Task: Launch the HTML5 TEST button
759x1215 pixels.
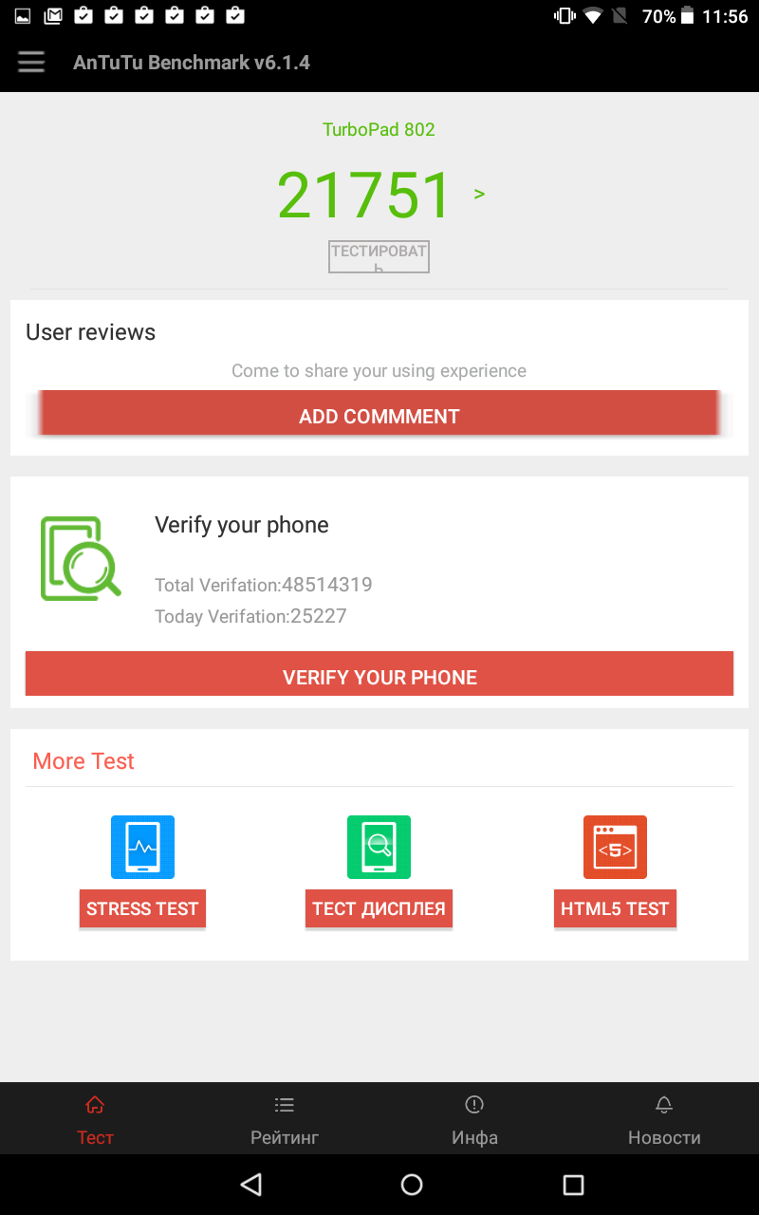Action: coord(615,908)
